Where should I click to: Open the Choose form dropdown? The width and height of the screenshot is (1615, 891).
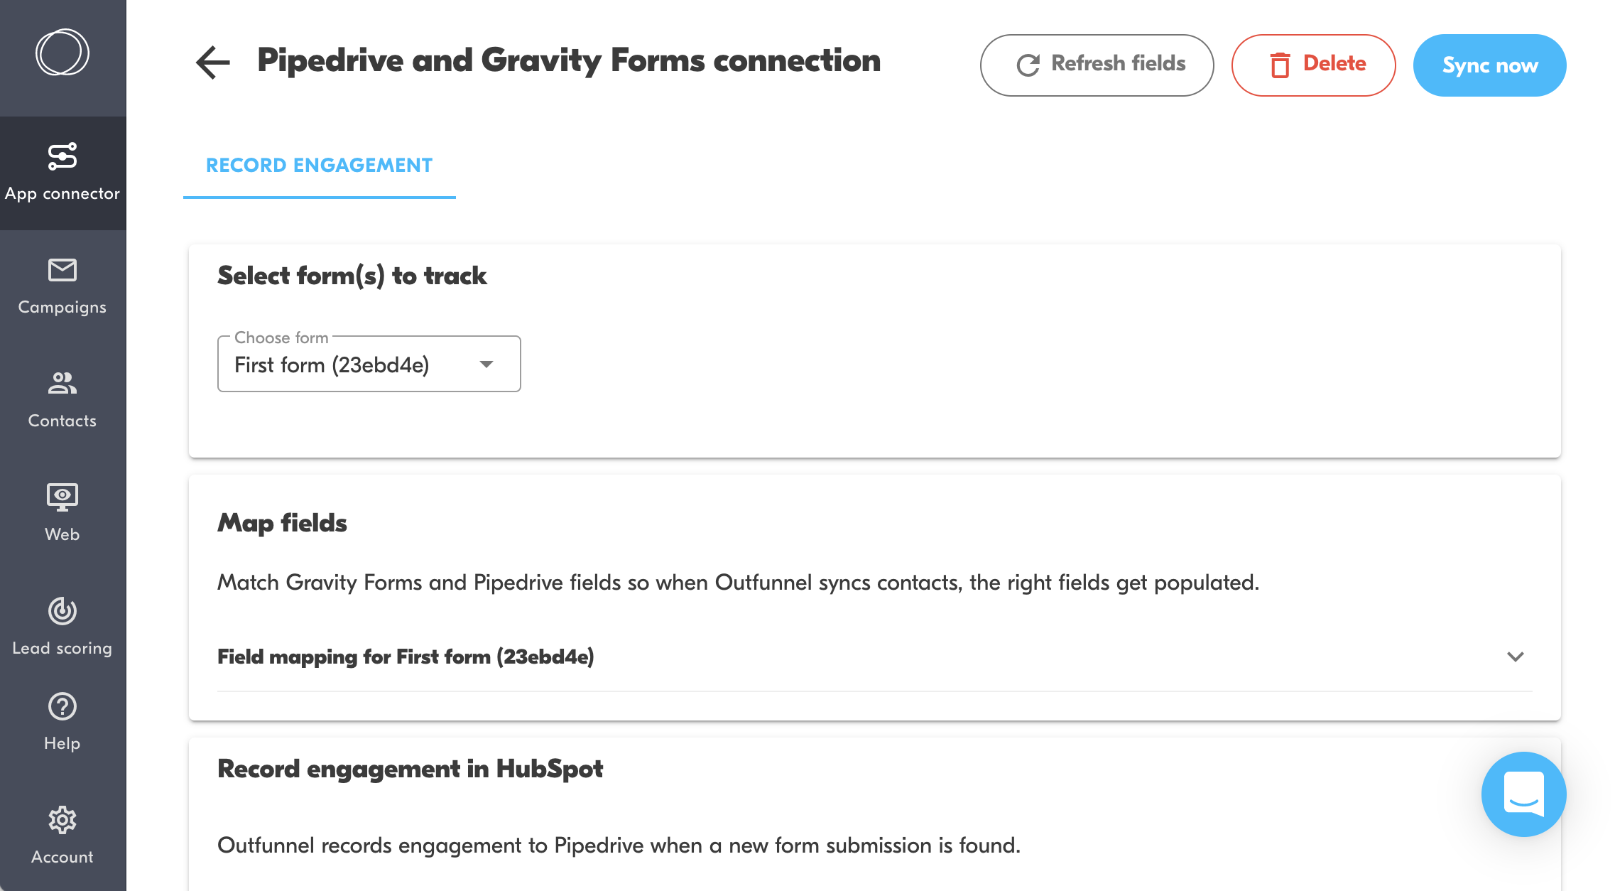[x=369, y=364]
